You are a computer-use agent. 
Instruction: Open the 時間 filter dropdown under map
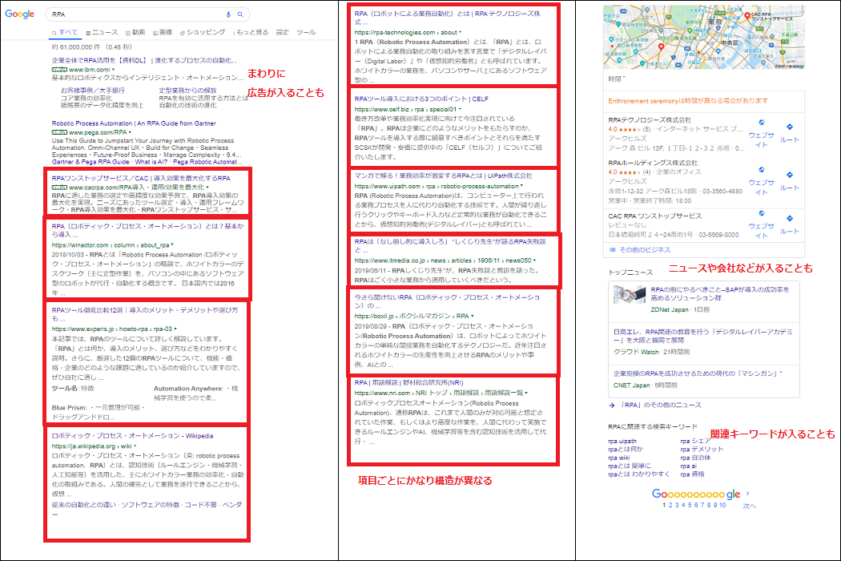pos(617,79)
